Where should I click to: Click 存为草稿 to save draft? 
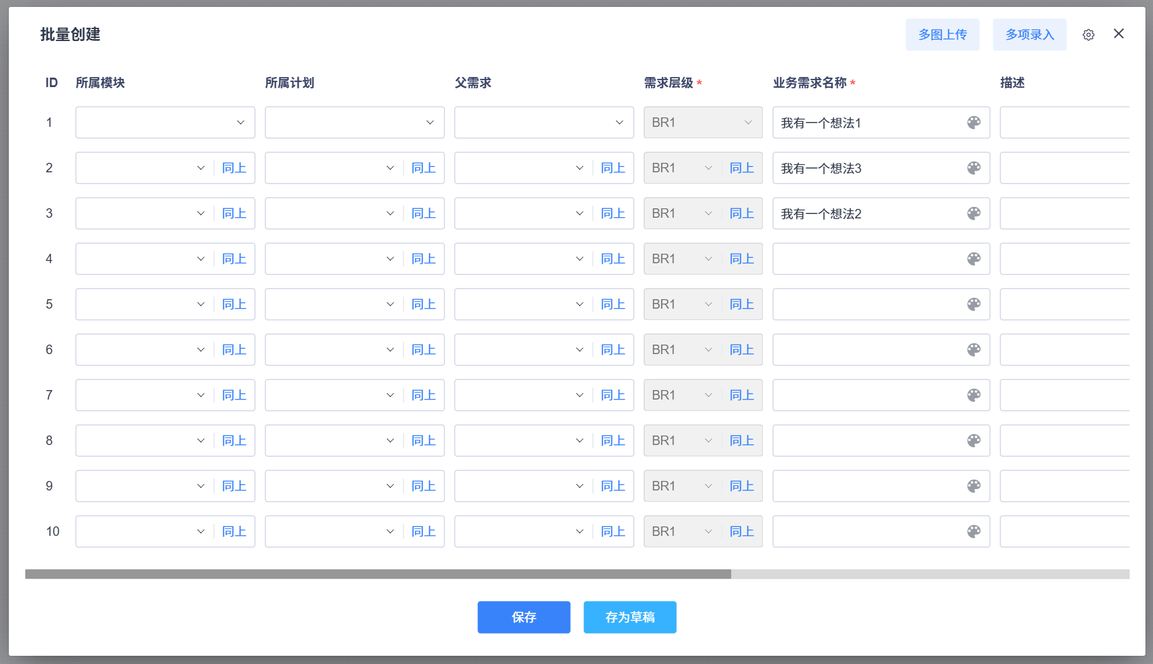point(630,617)
